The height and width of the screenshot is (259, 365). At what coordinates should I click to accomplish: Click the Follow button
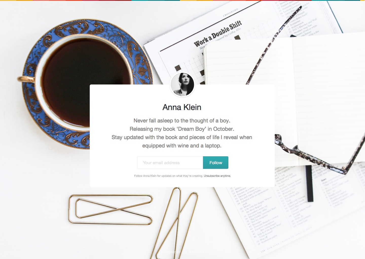click(x=216, y=163)
